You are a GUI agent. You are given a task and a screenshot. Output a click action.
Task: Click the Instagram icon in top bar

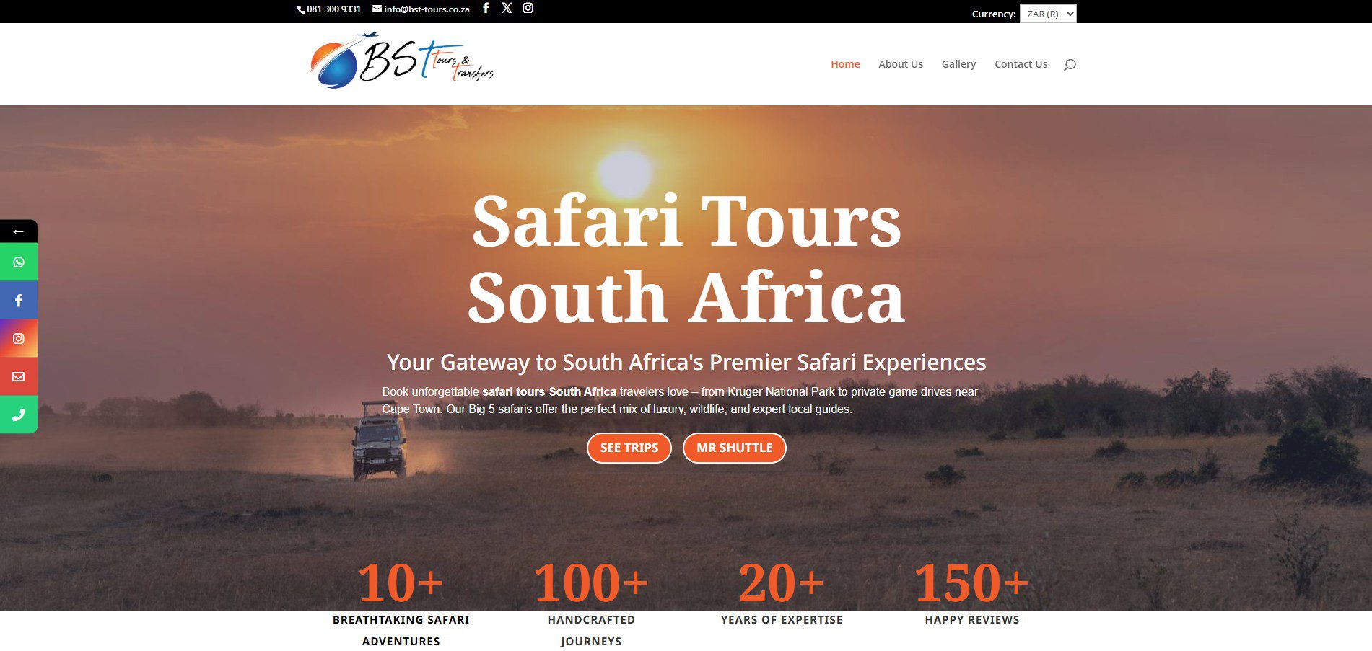528,8
